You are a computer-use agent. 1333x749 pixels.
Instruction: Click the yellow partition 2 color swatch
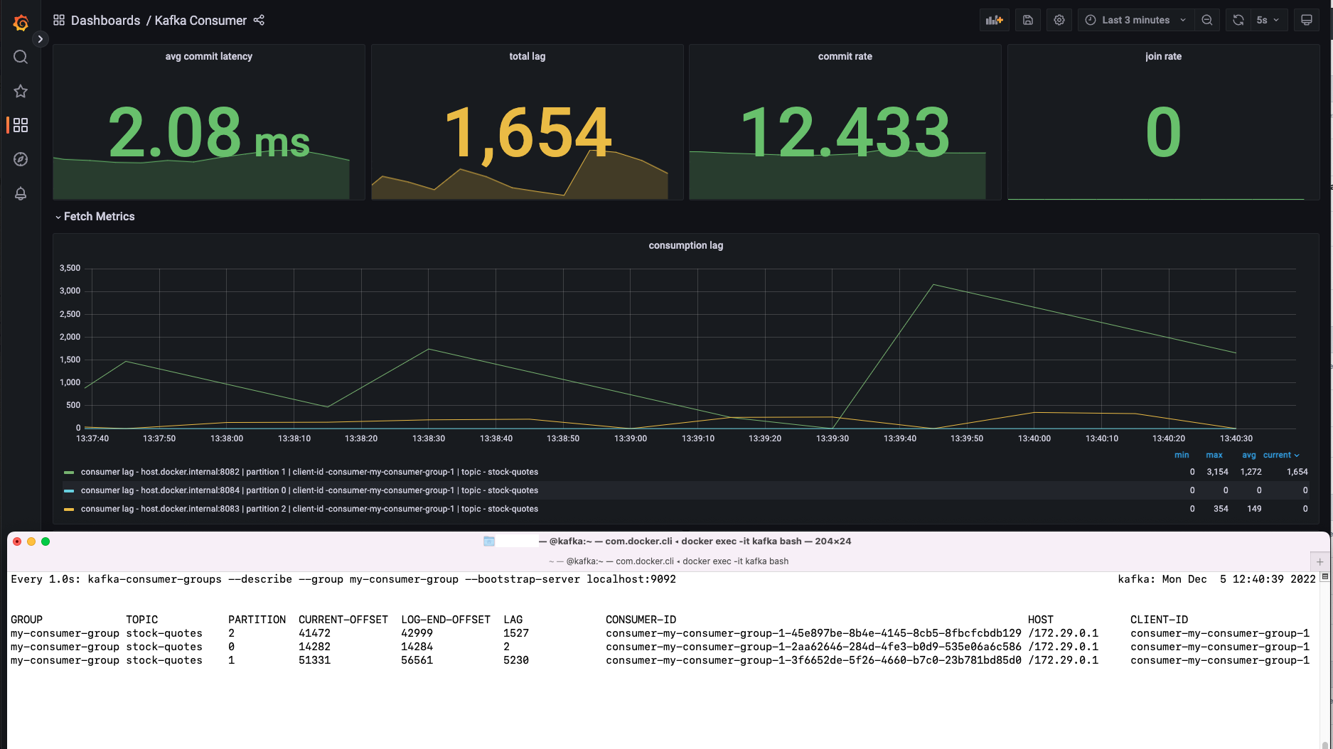(x=69, y=510)
